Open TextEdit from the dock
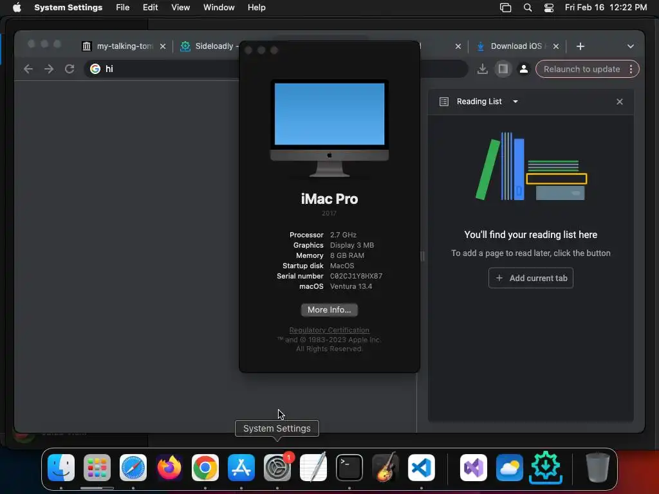Viewport: 659px width, 494px height. 313,468
